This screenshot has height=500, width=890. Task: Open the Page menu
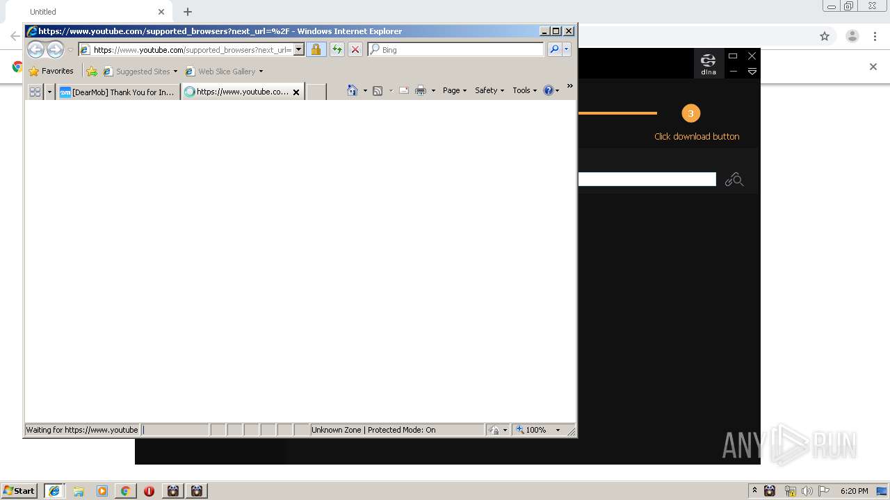pyautogui.click(x=455, y=90)
